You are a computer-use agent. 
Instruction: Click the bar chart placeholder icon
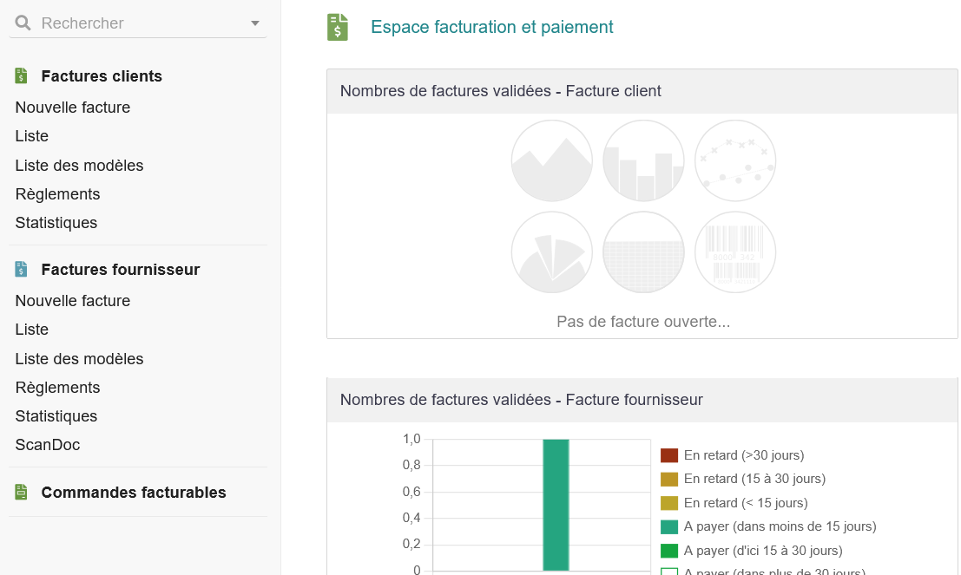click(643, 161)
